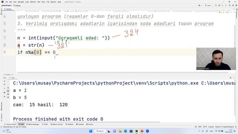Start debugging with the bug icon

pos(219,5)
